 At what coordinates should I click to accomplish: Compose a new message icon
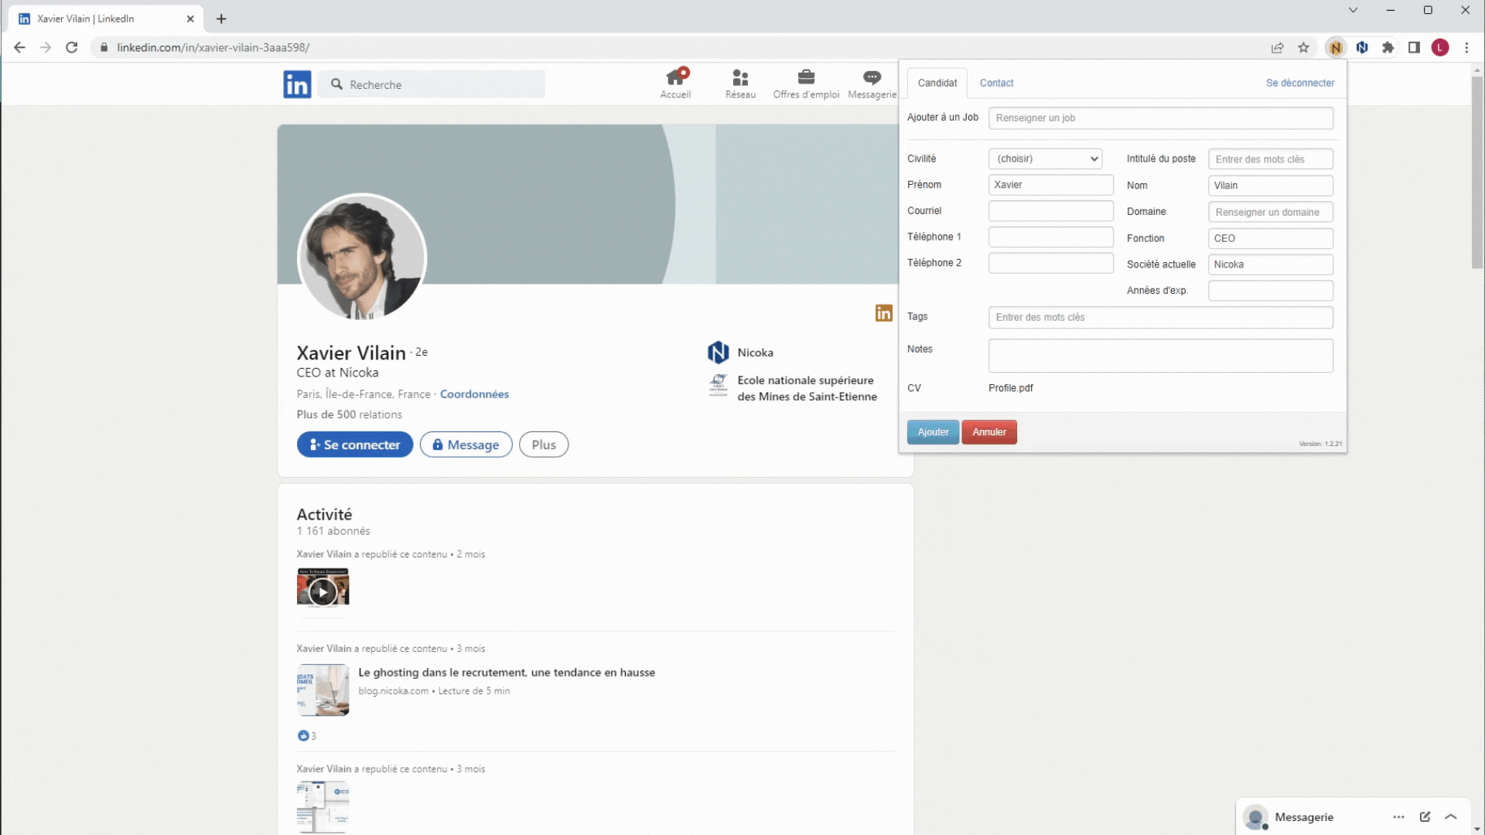[x=1425, y=816]
